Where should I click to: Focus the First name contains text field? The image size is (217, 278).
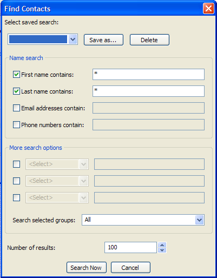(148, 74)
